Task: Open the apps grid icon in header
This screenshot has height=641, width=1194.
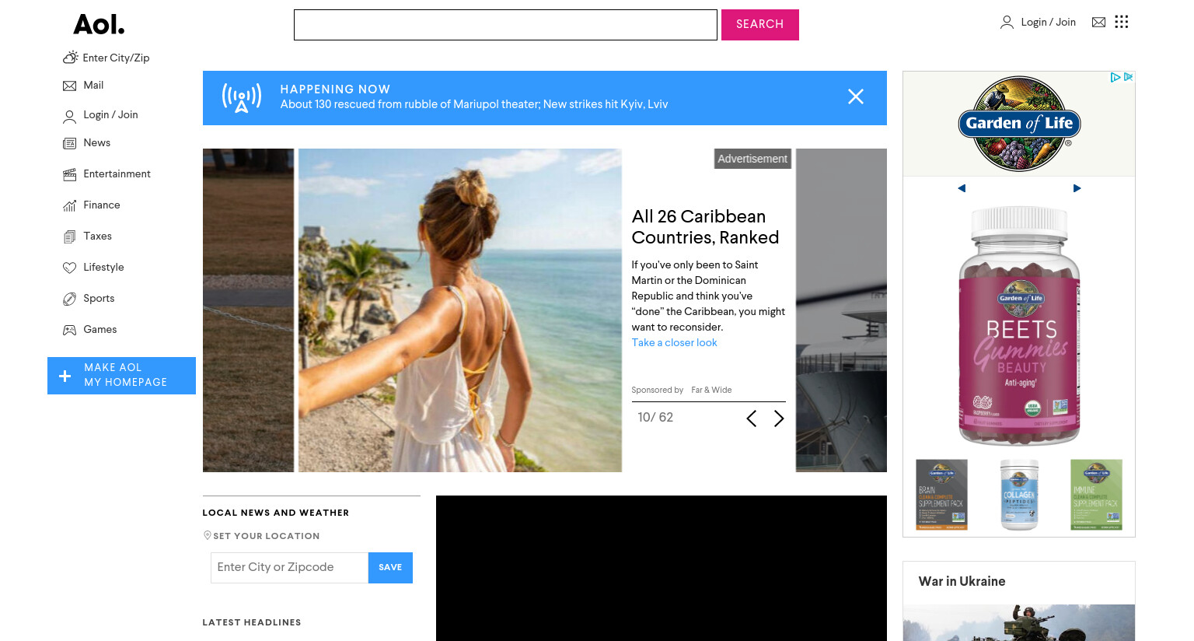Action: click(1121, 22)
